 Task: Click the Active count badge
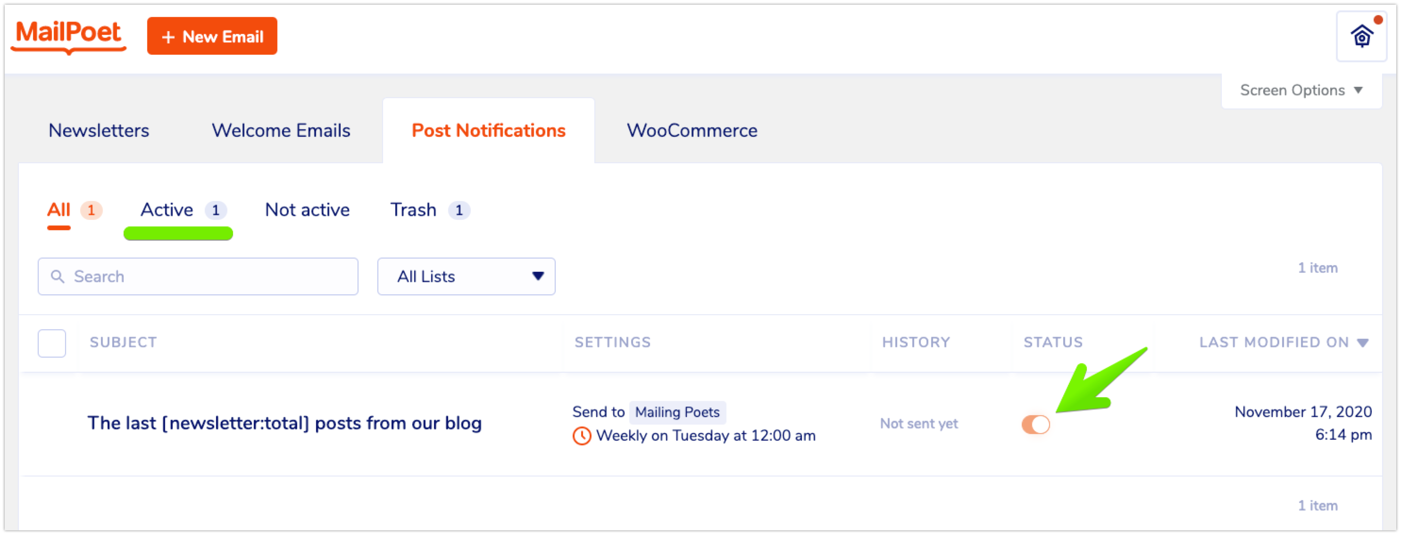(x=216, y=210)
